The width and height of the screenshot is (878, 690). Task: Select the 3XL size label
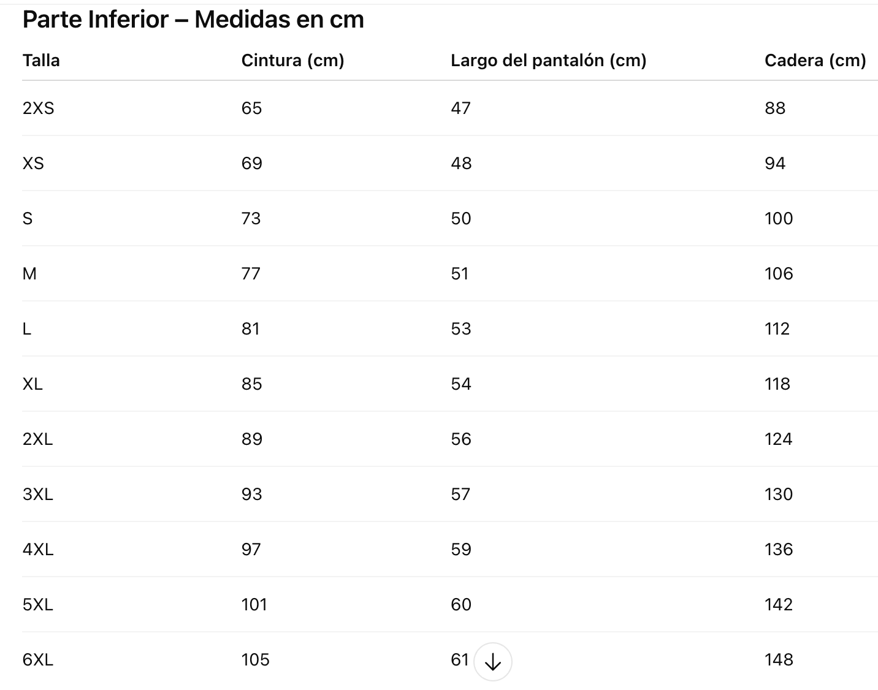[37, 495]
